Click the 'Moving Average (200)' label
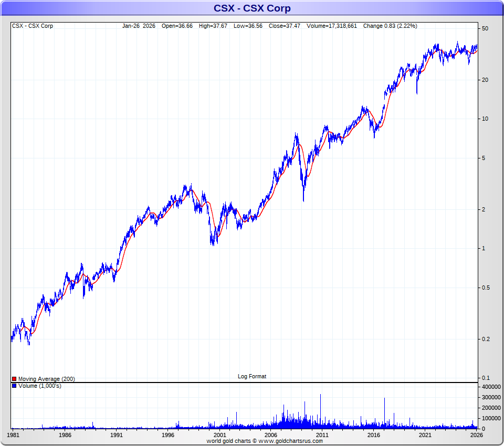Viewport: 504px width, 446px height. [x=47, y=379]
